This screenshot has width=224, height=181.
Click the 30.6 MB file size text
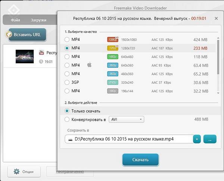(201, 83)
